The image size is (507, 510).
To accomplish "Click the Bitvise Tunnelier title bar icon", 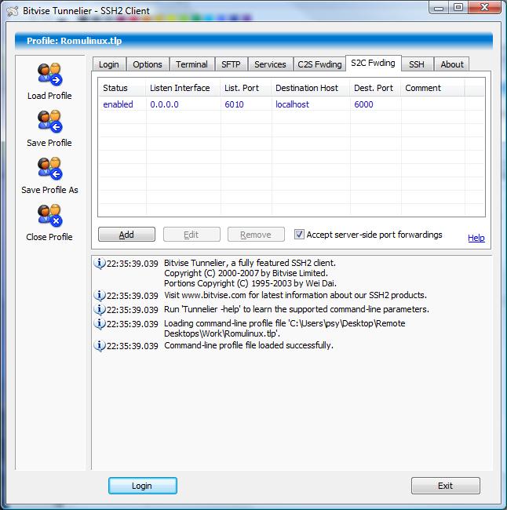I will (x=13, y=11).
